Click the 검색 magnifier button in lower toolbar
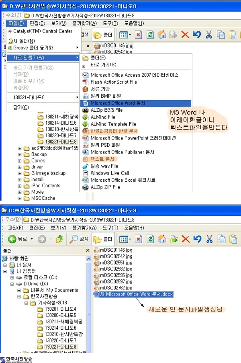Screen dimensions: 241x363 (79, 239)
